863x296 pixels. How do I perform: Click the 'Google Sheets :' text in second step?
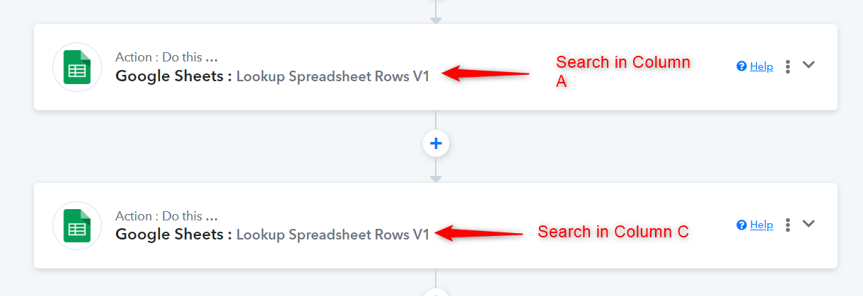point(174,235)
